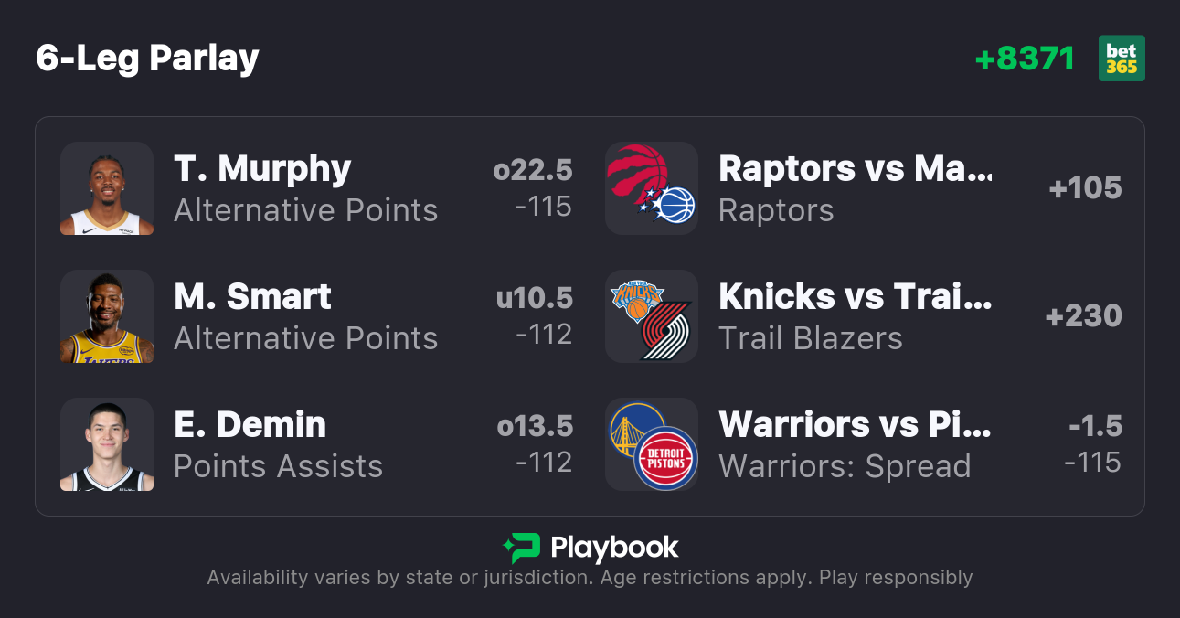
Task: Select the T. Murphy player name
Action: [262, 169]
